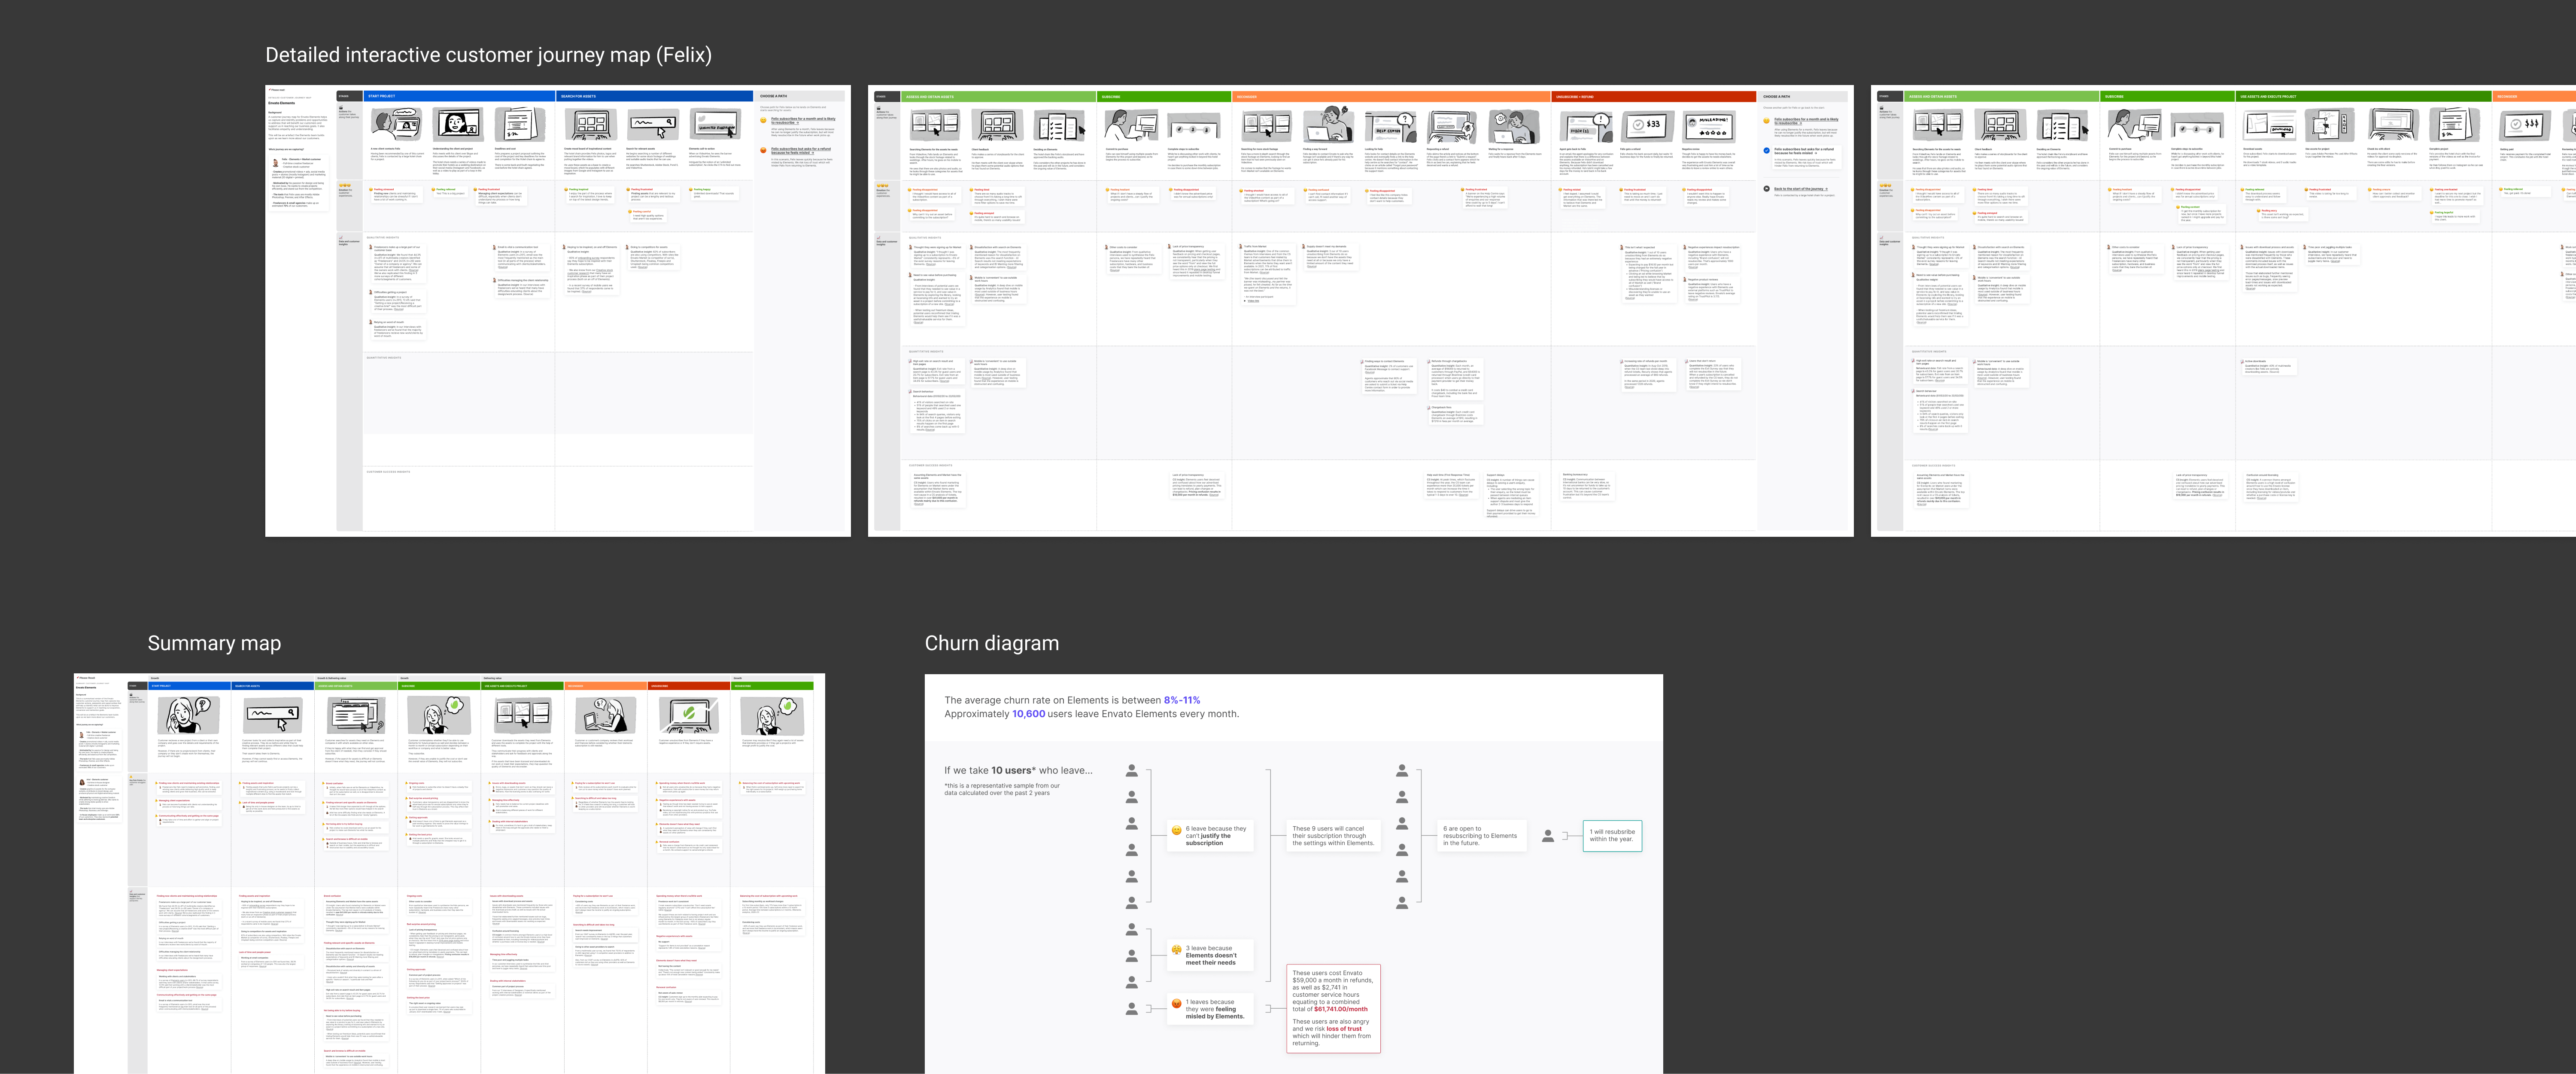
Task: Click angry emoji beside '1 leaves because' box
Action: point(1176,1003)
